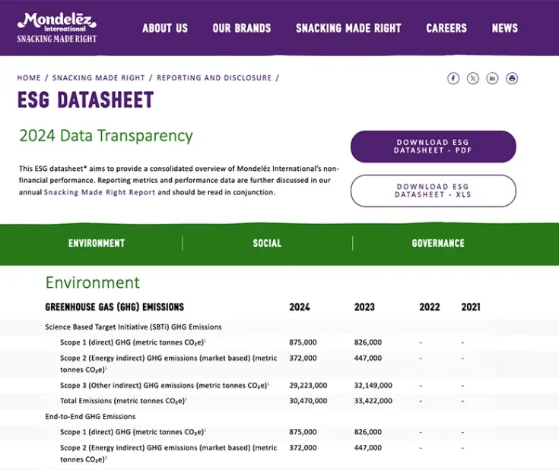Download ESG Datasheet as PDF
This screenshot has height=470, width=559.
pos(434,147)
